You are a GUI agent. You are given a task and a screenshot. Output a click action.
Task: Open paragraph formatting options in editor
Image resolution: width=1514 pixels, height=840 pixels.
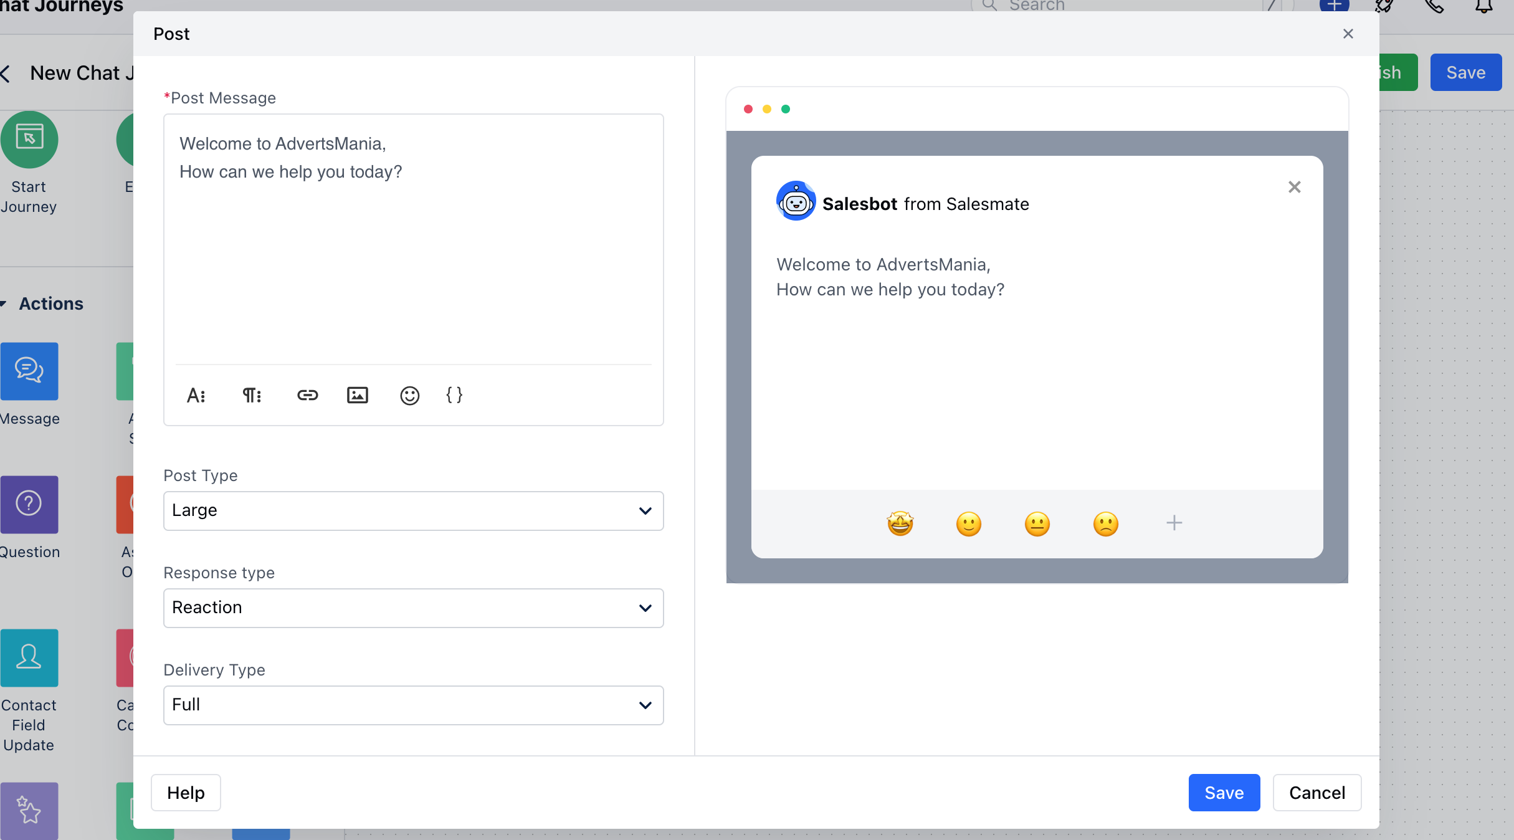[x=252, y=395]
